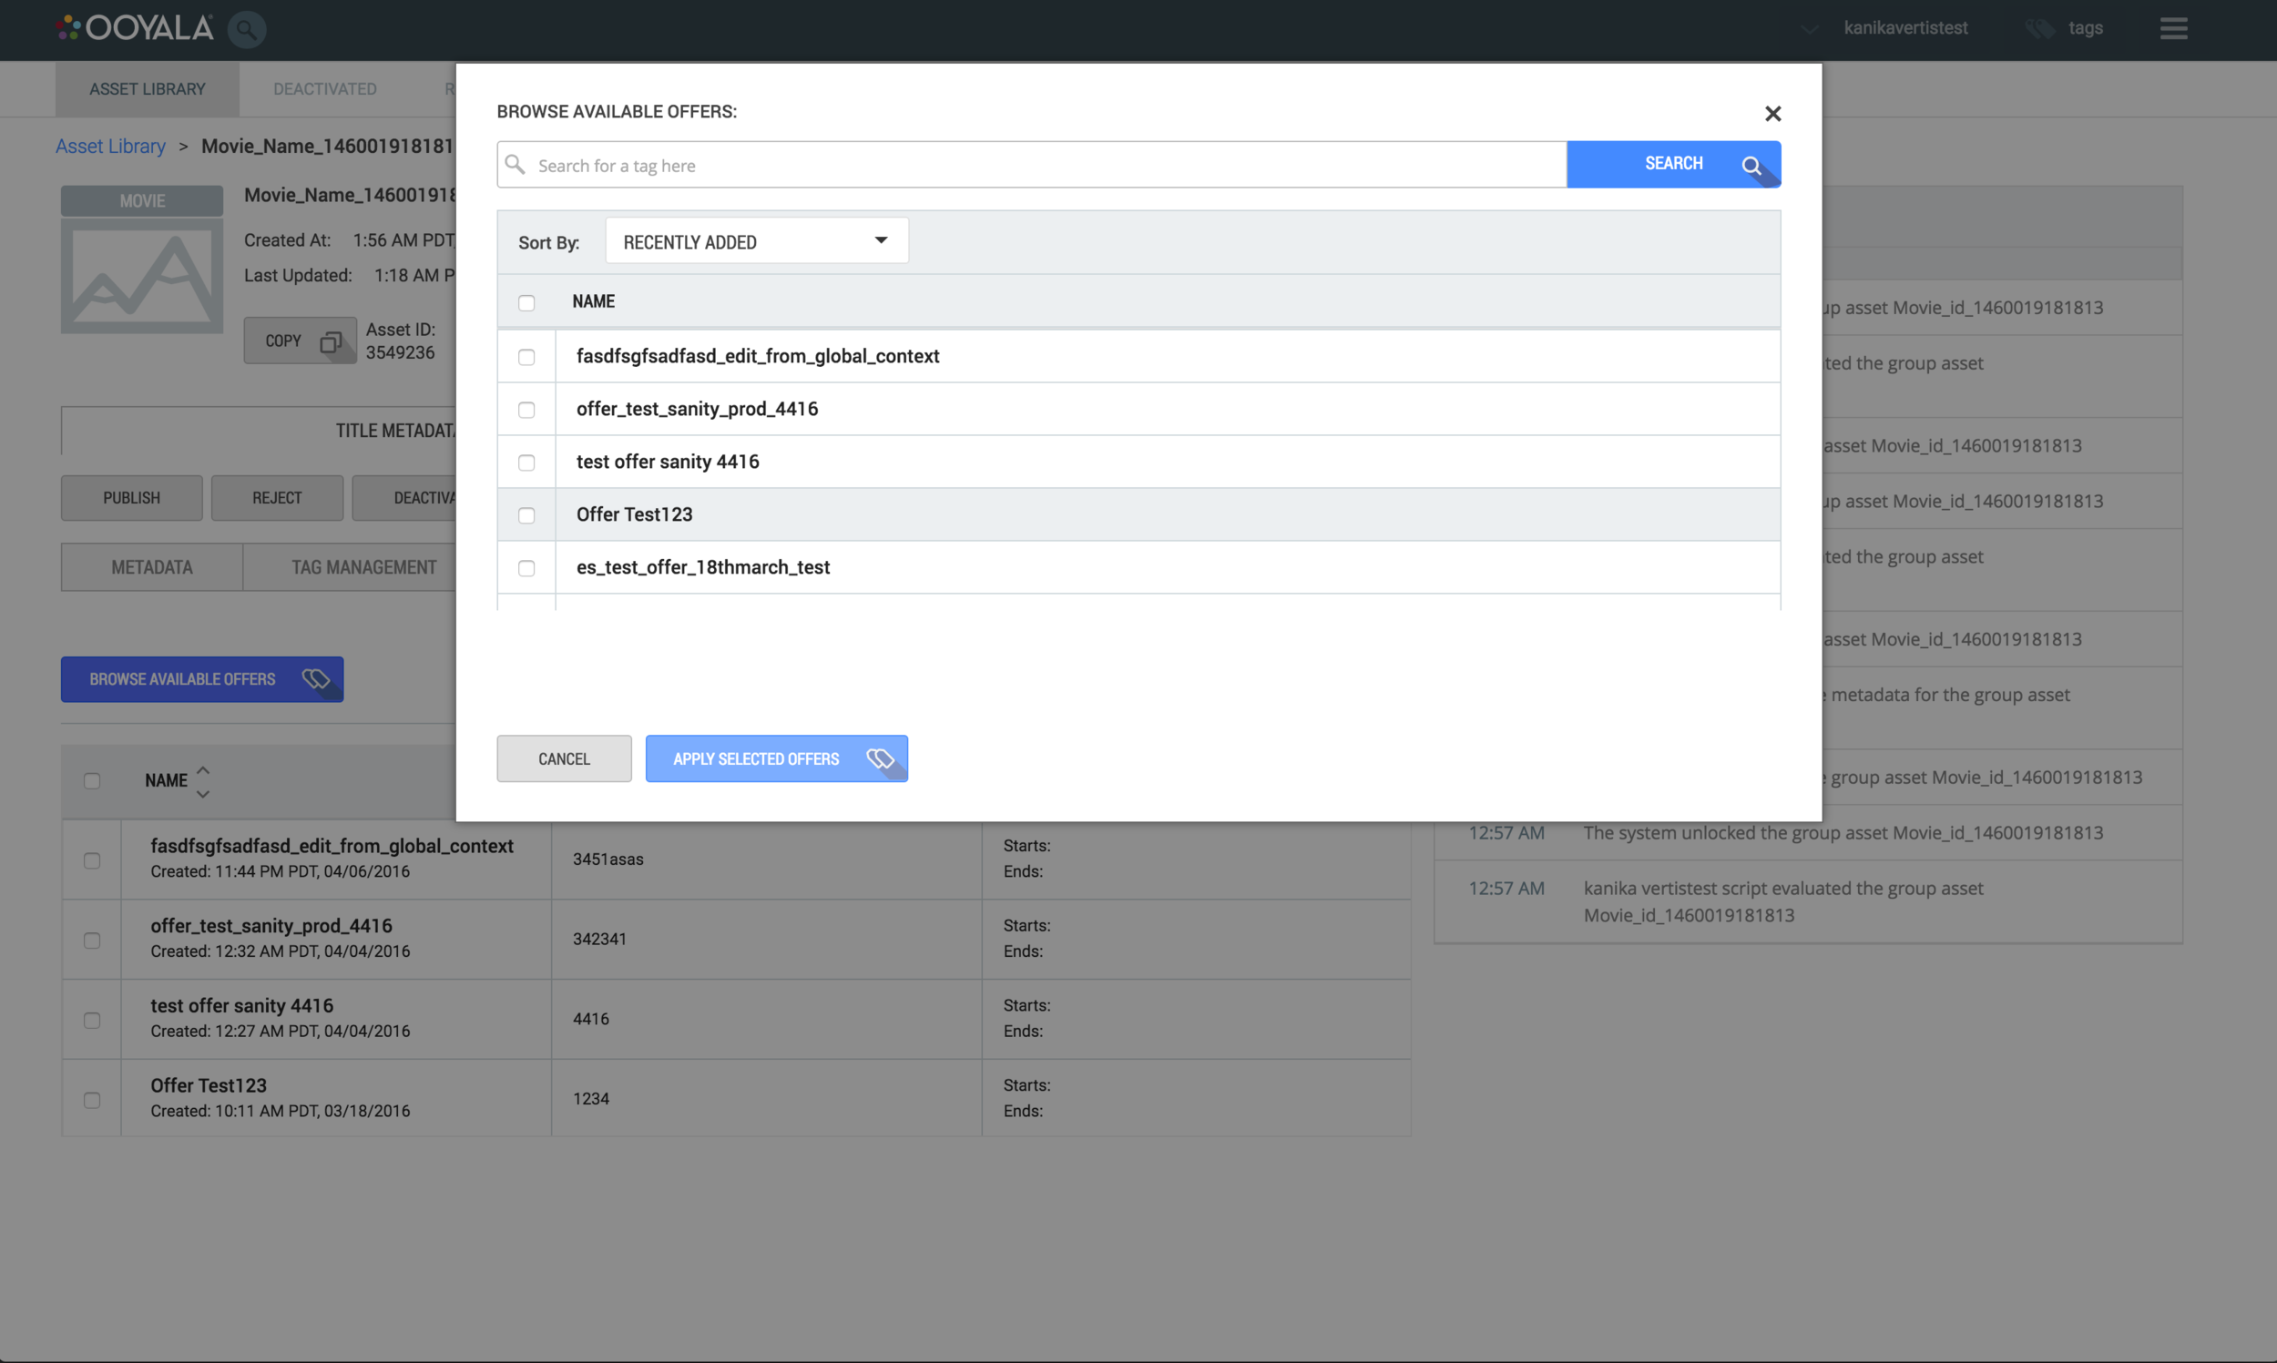Click Cancel in the offers dialog
Viewport: 2277px width, 1363px height.
pyautogui.click(x=564, y=758)
